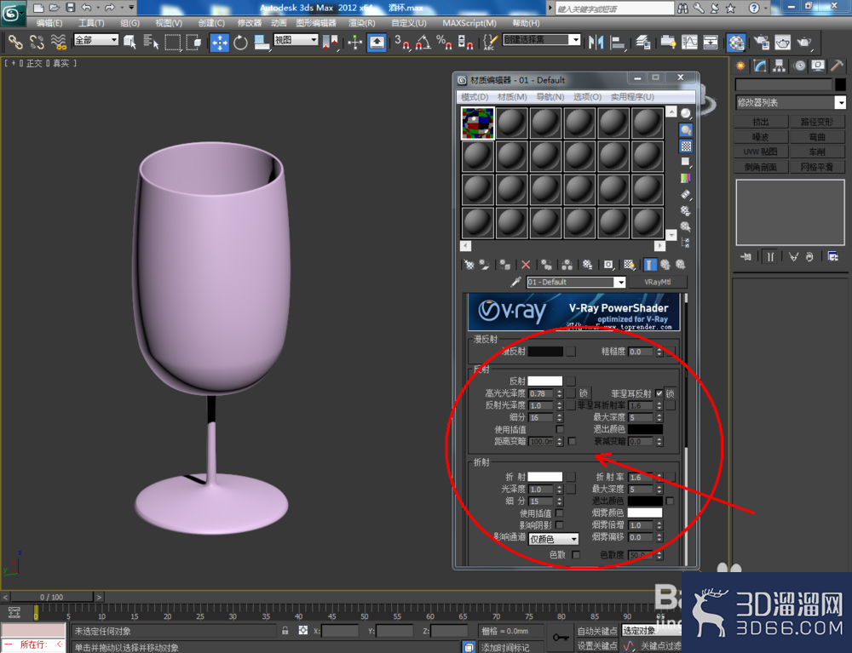Image resolution: width=852 pixels, height=653 pixels.
Task: Activate the Select and Rotate tool
Action: [240, 43]
